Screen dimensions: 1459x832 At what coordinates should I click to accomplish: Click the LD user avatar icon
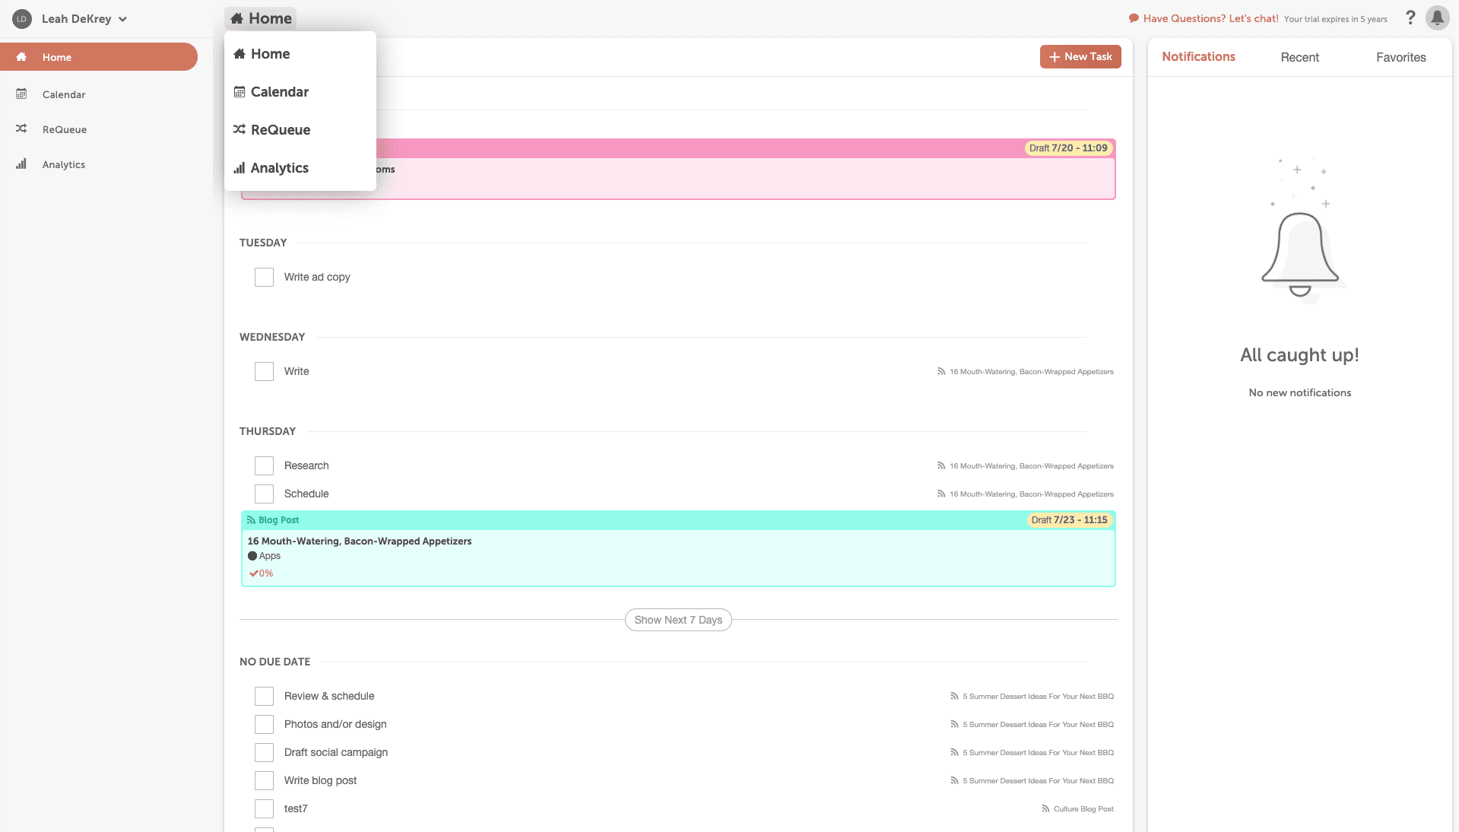pyautogui.click(x=22, y=19)
